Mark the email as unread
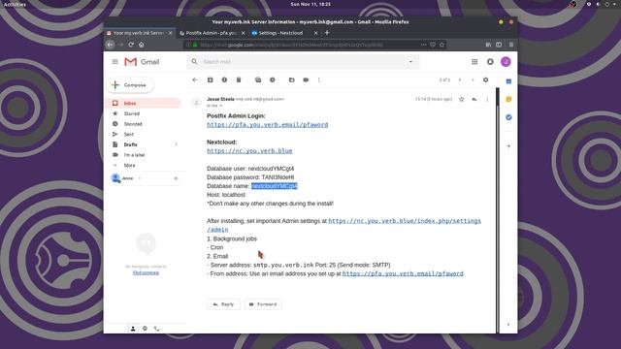Viewport: 621px width, 349px height. [258, 79]
